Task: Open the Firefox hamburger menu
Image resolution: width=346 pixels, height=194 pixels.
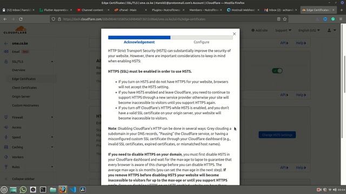Action: [x=341, y=19]
